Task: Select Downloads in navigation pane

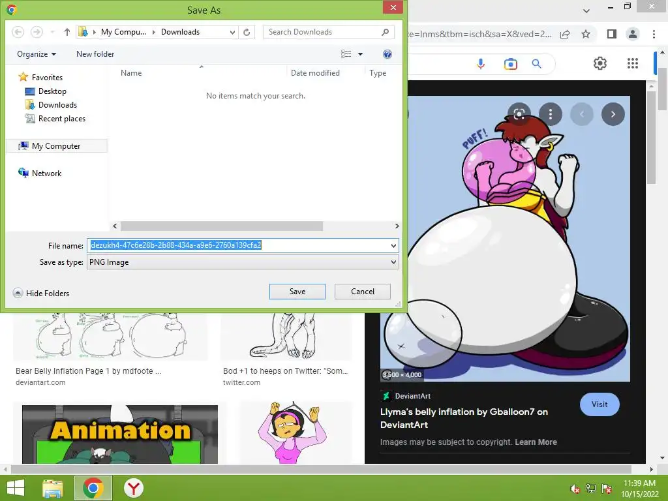Action: (x=57, y=105)
